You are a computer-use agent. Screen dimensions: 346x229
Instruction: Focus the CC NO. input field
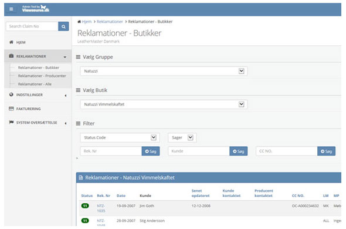coord(287,151)
